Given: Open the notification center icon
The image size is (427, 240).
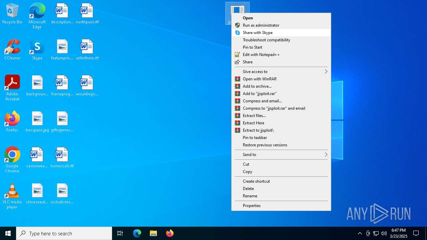Looking at the screenshot, I should pos(416,233).
